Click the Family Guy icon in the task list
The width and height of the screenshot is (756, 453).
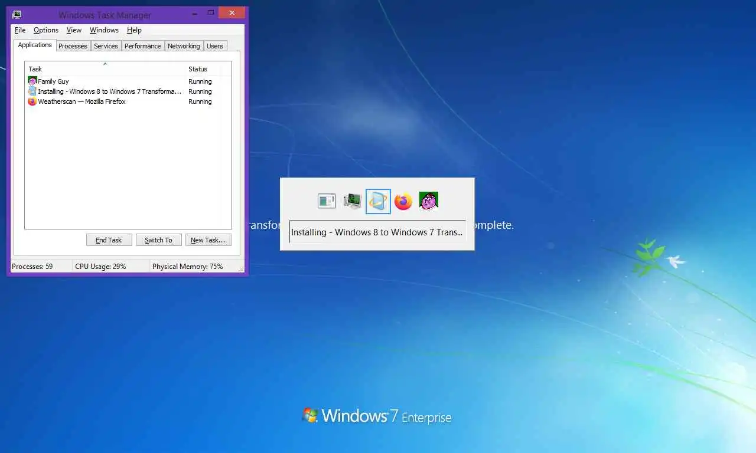pos(32,81)
